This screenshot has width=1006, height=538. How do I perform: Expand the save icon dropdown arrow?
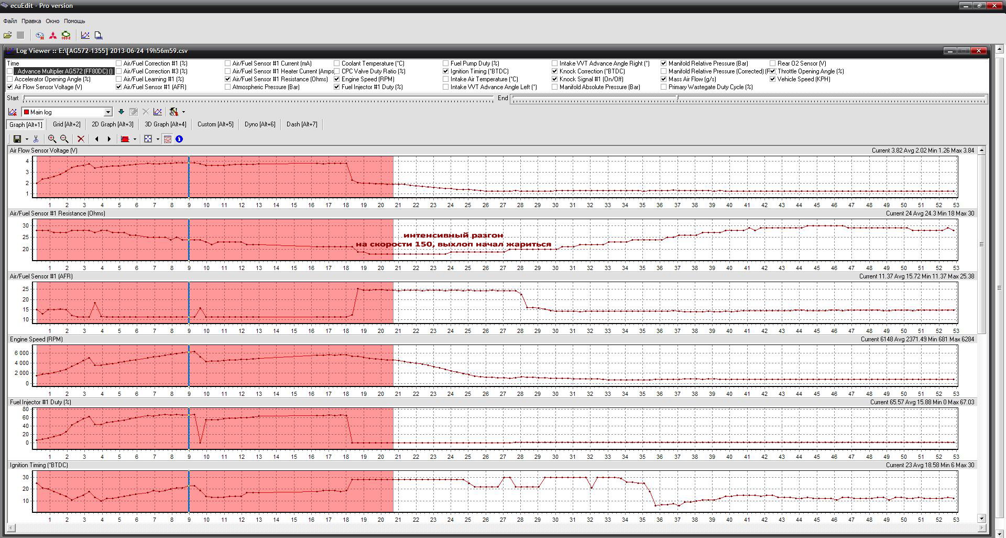27,139
